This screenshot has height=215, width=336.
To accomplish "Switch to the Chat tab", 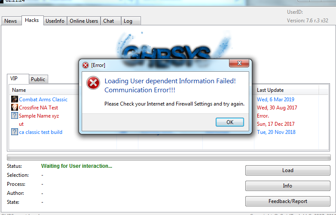I will pyautogui.click(x=109, y=21).
